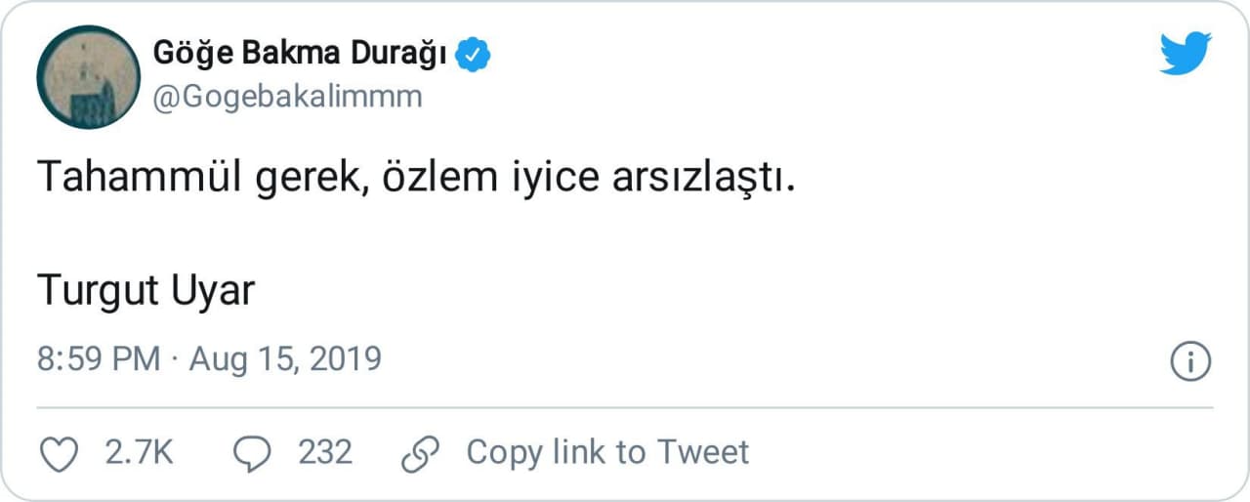
Task: Click the 8:59 PM timestamp
Action: click(98, 359)
